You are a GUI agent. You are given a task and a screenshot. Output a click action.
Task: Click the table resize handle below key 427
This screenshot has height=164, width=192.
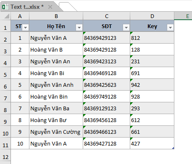point(173,148)
